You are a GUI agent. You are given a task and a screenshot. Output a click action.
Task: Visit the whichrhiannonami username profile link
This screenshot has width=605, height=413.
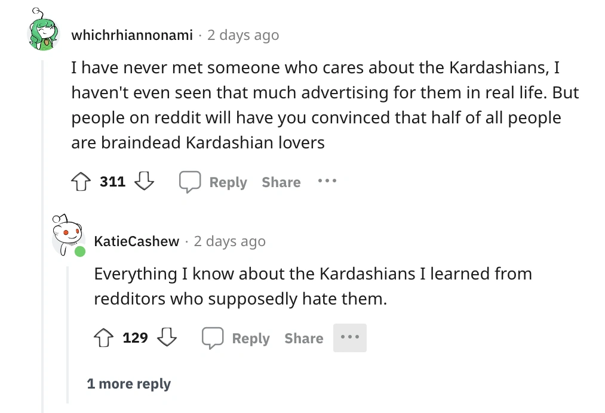click(132, 35)
